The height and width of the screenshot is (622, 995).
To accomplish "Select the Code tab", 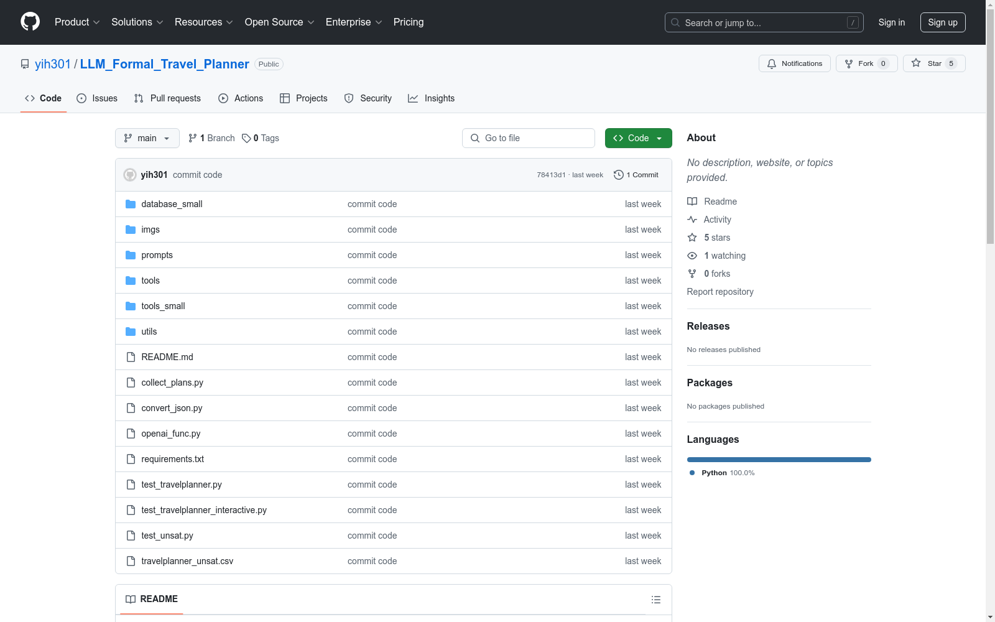I will pos(44,98).
